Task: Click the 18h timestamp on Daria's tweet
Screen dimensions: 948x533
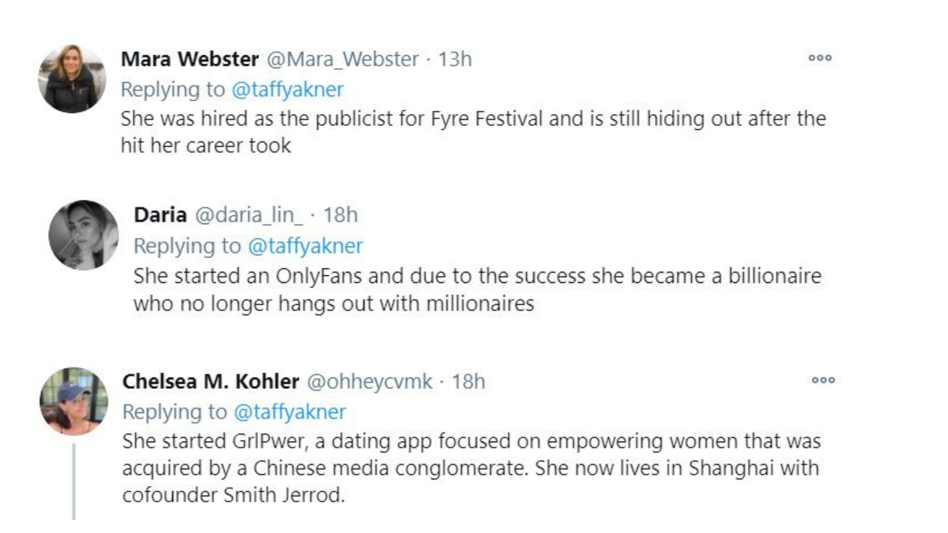Action: pyautogui.click(x=340, y=215)
